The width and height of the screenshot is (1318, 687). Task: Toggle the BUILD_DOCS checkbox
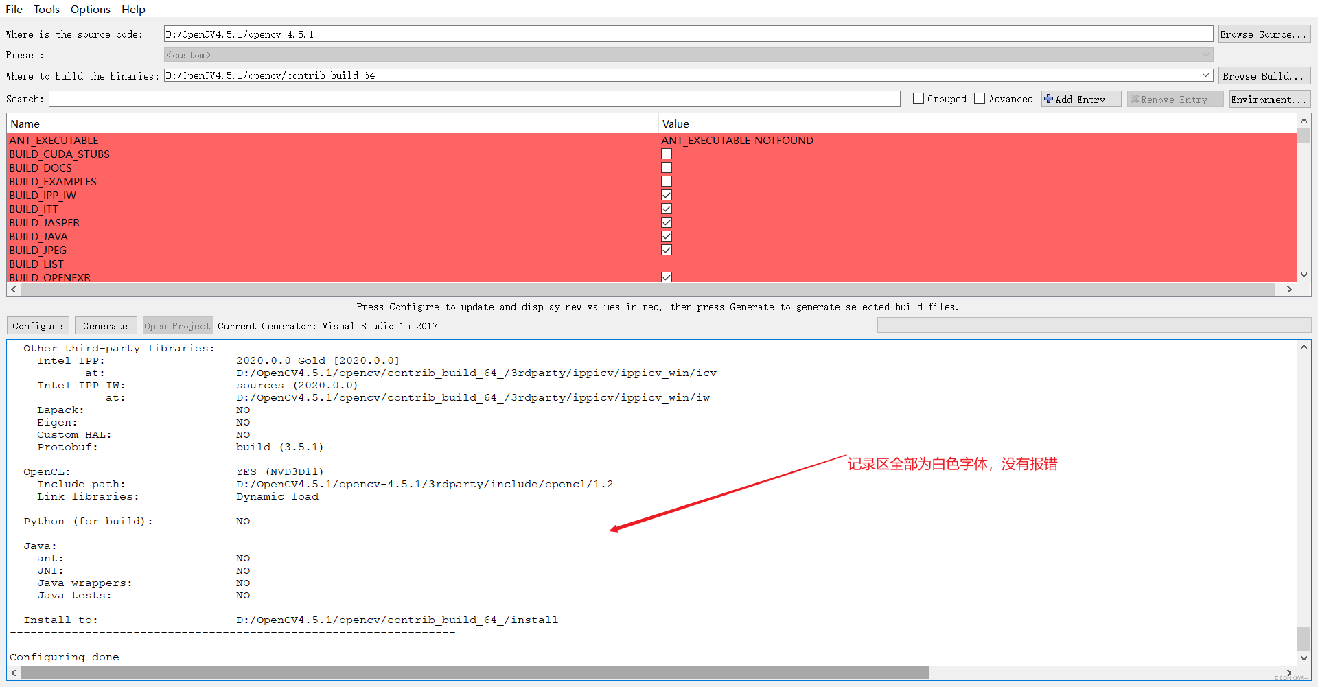pyautogui.click(x=667, y=167)
